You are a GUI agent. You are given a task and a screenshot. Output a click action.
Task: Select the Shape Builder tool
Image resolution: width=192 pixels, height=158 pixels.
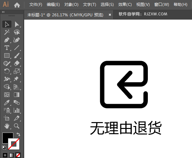[7, 87]
